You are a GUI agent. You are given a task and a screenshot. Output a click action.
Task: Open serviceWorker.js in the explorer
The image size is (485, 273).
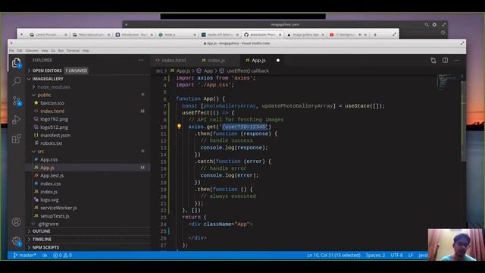[x=58, y=208]
